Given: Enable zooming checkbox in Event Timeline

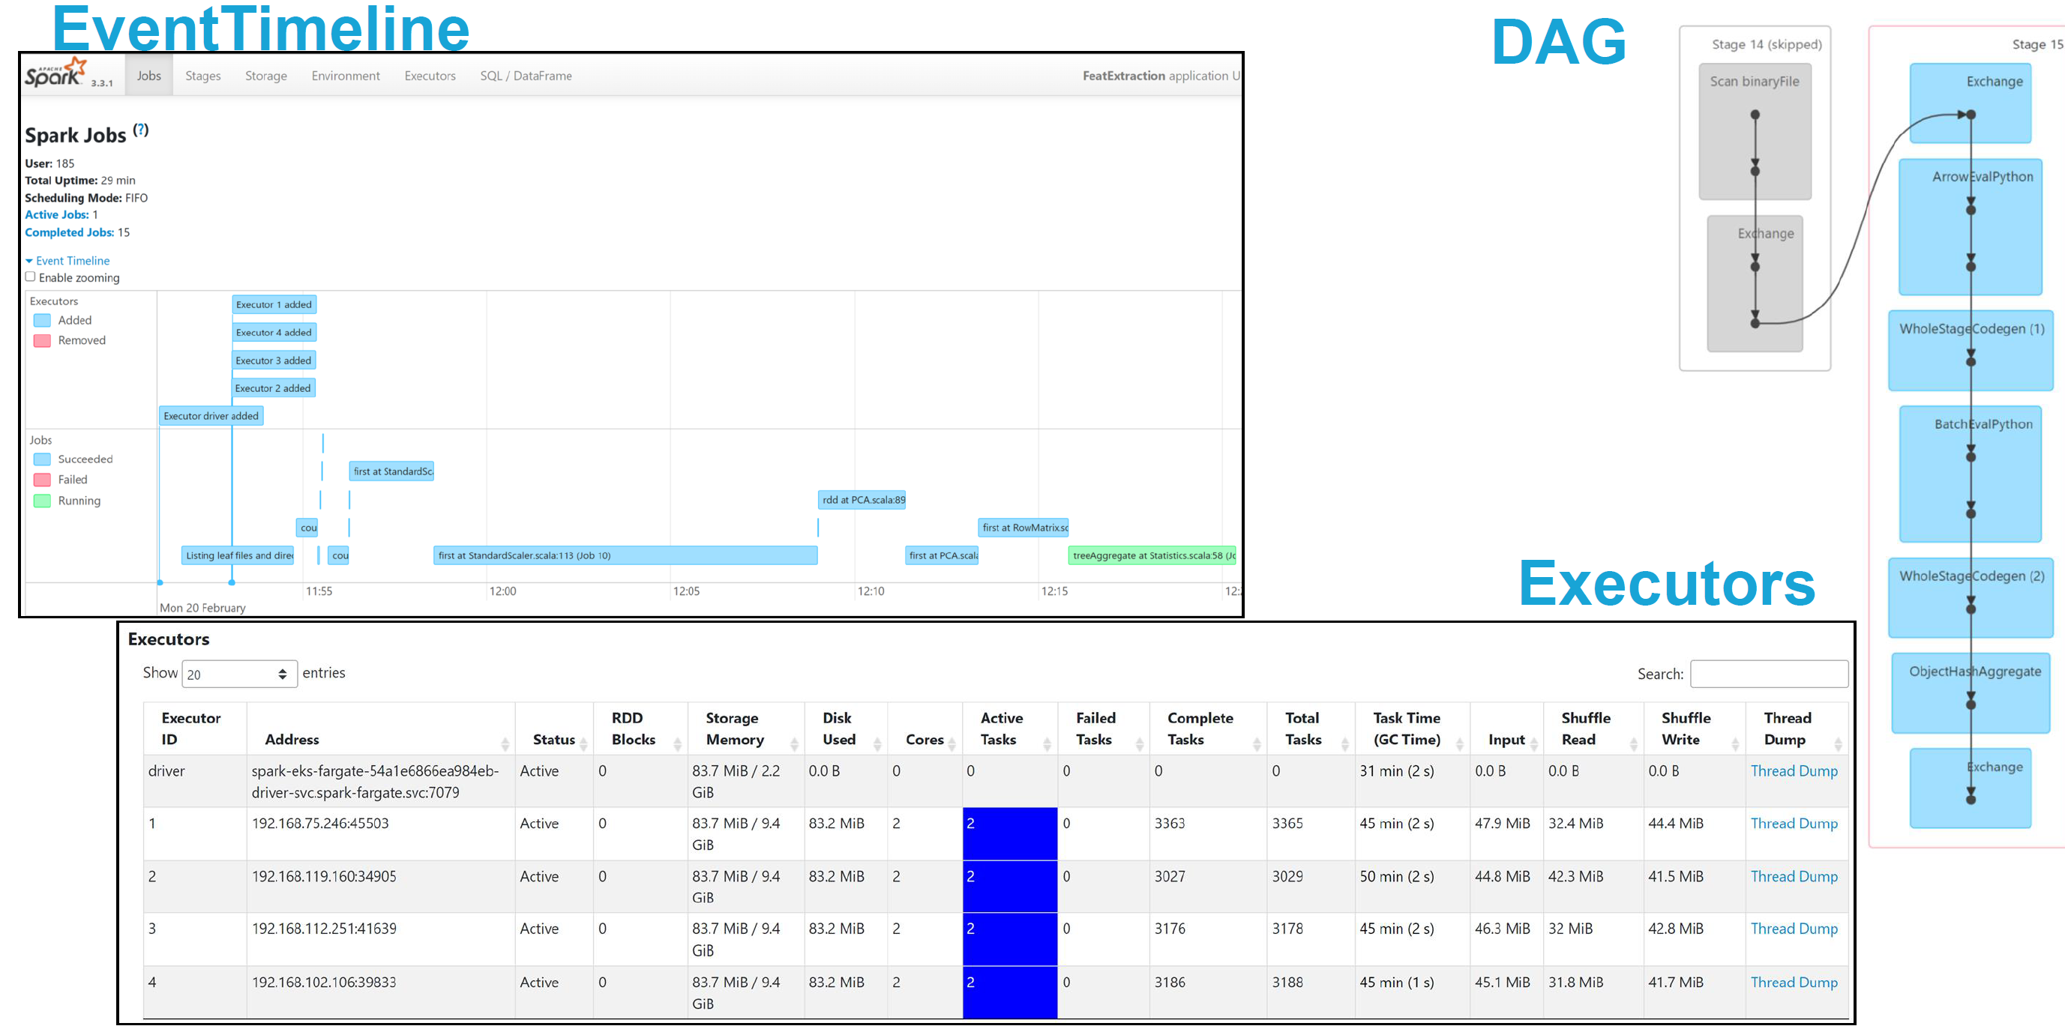Looking at the screenshot, I should click(31, 277).
